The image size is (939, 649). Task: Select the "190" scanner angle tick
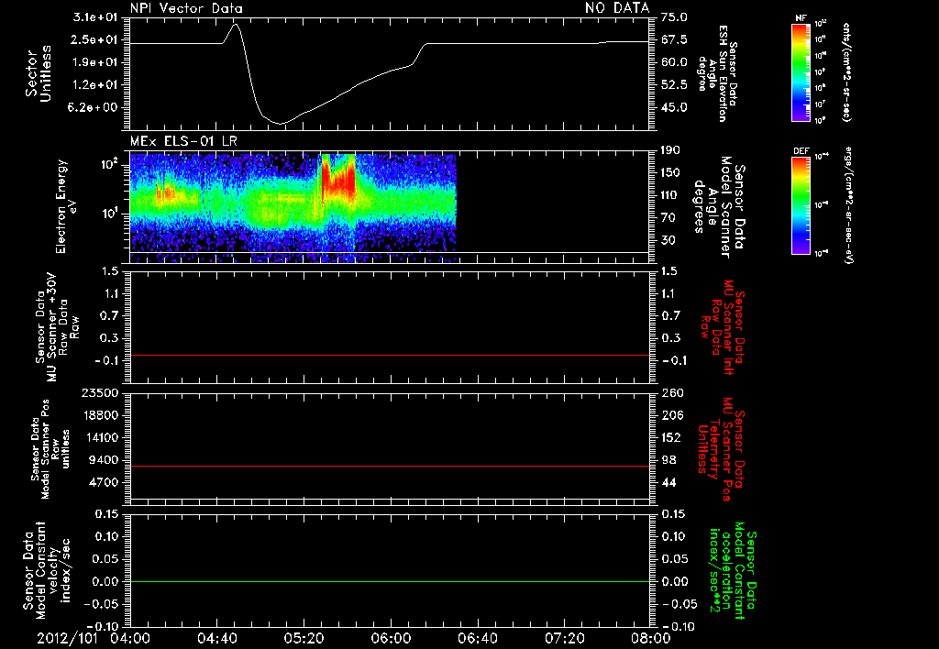pos(670,150)
